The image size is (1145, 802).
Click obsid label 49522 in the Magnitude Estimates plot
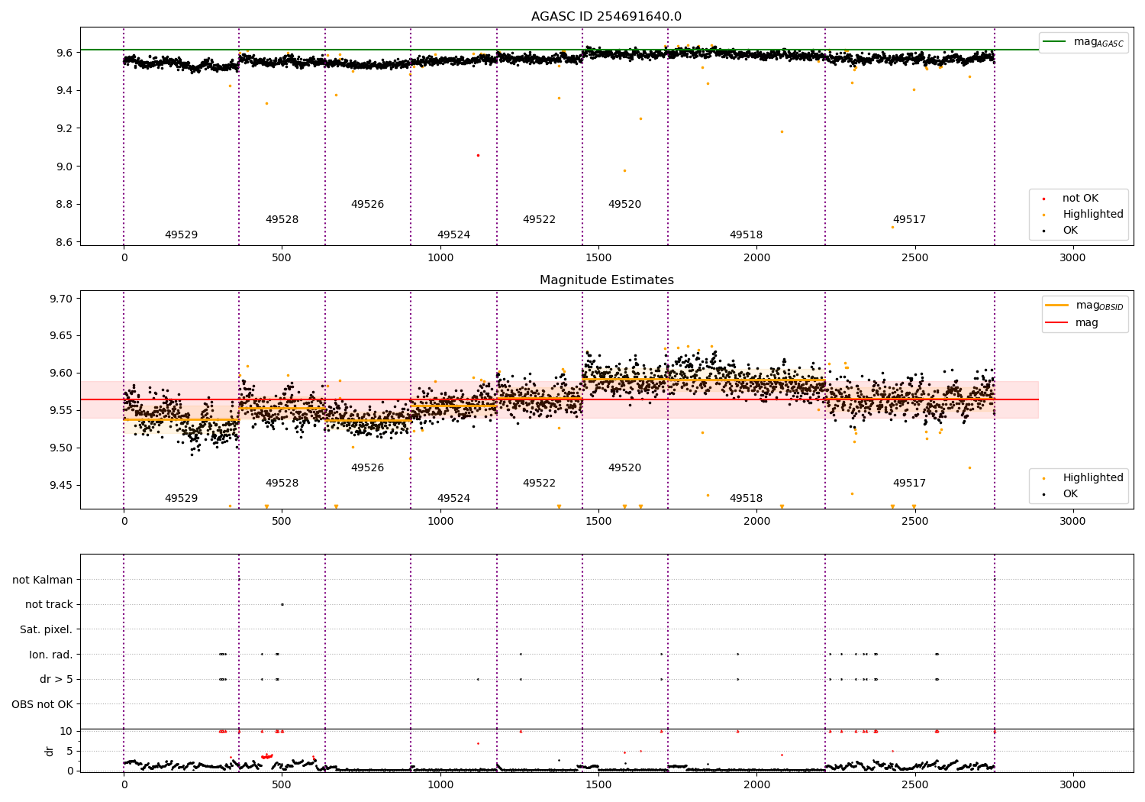coord(539,483)
